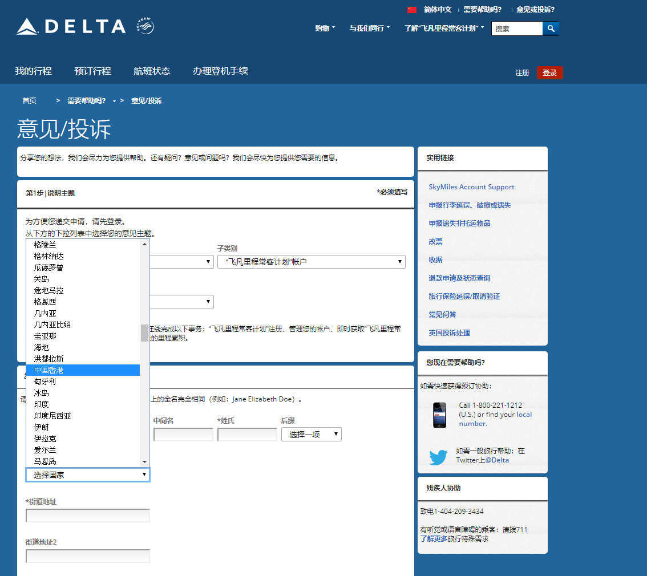
Task: Click 了解更多 link
Action: (434, 538)
